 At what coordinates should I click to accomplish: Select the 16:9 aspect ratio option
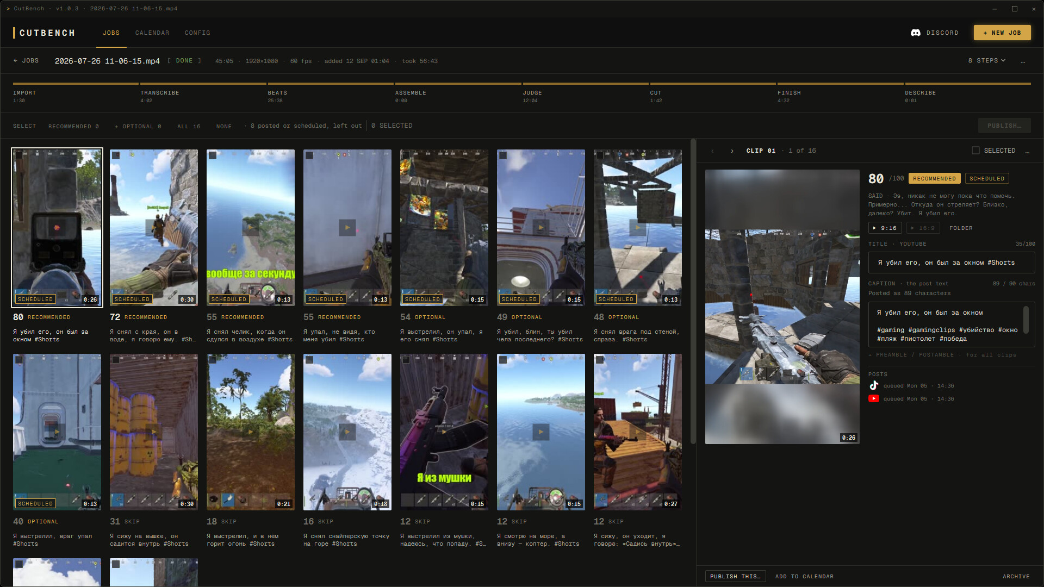point(923,228)
